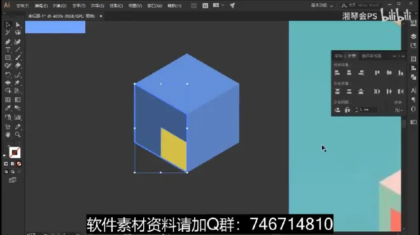Click the vertical align bottom icon
The width and height of the screenshot is (420, 235).
(401, 73)
